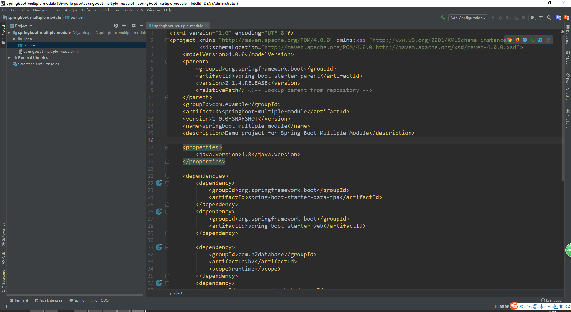Toggle the Web side tab

click(3, 258)
